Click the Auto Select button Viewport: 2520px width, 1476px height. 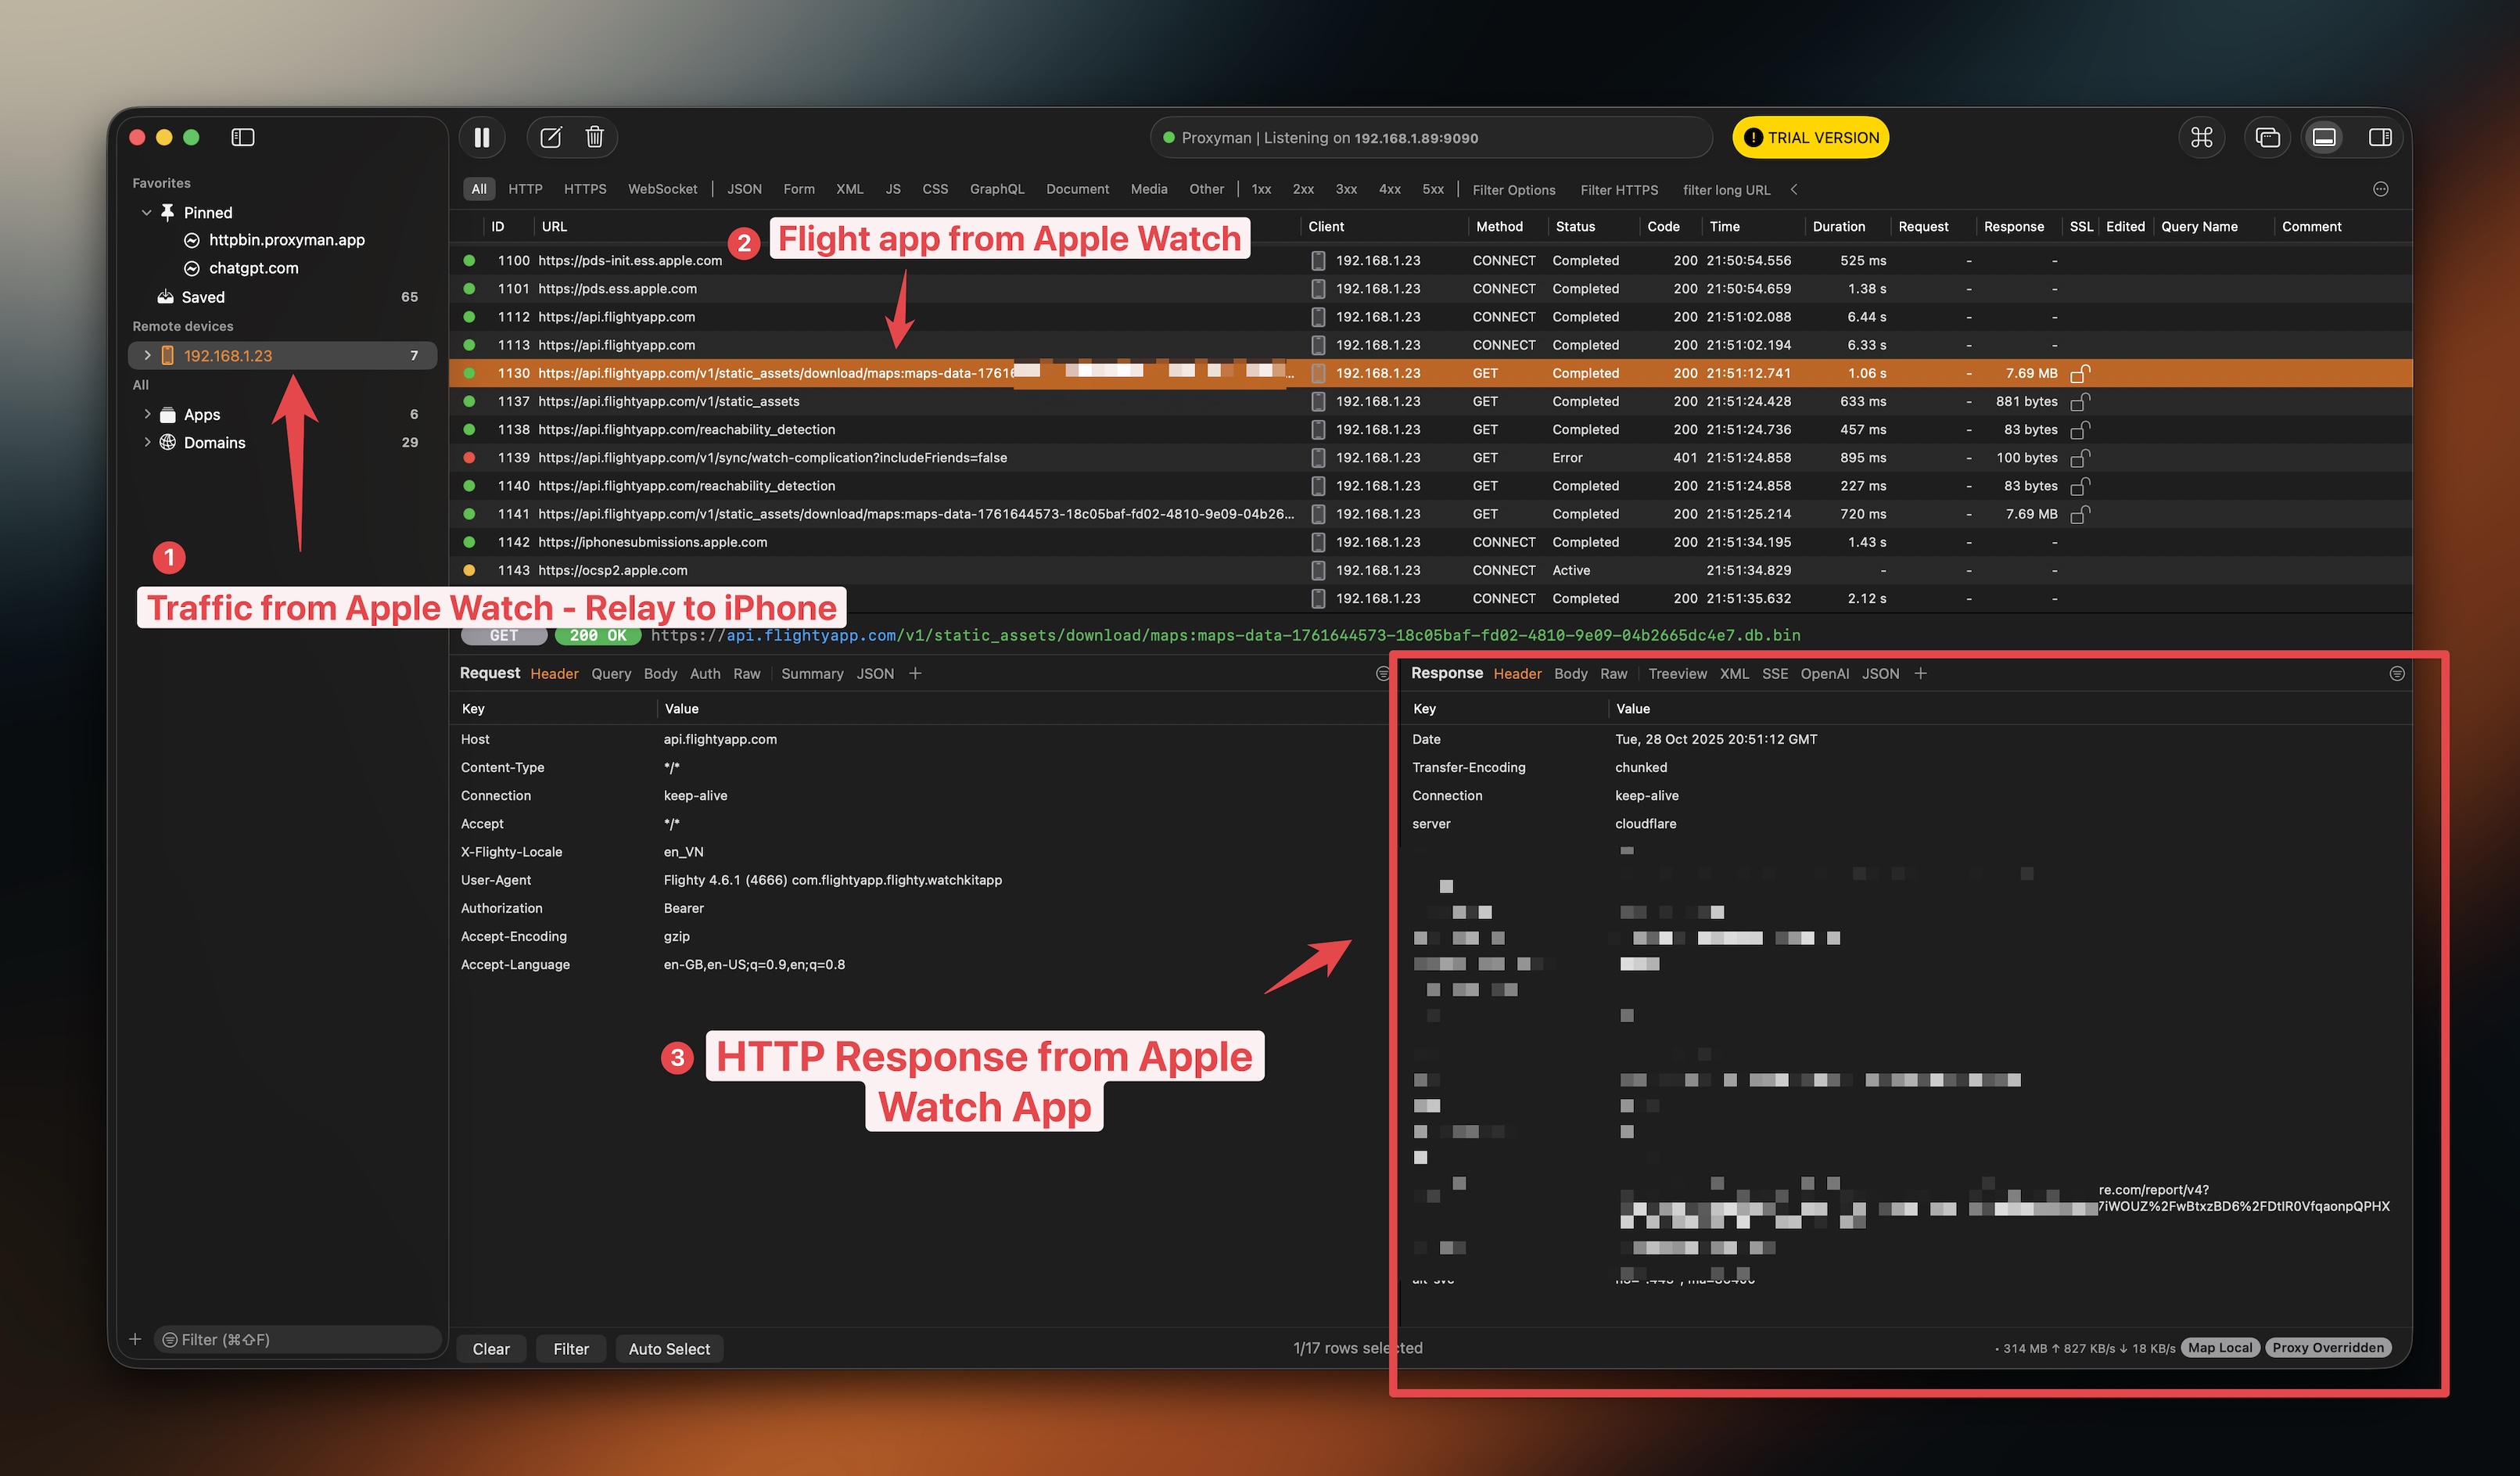[669, 1348]
